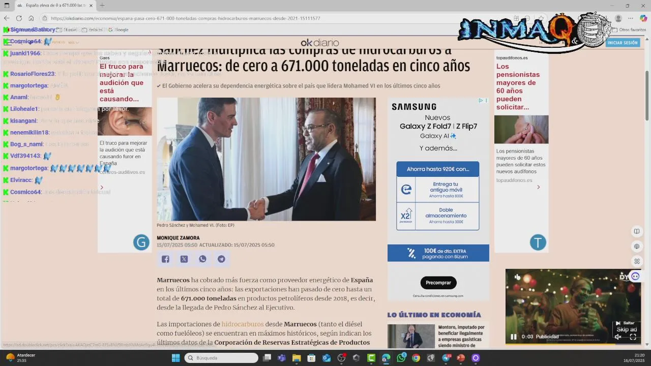Expand ad video to fullscreen
Viewport: 651px width, 366px height.
click(x=633, y=337)
